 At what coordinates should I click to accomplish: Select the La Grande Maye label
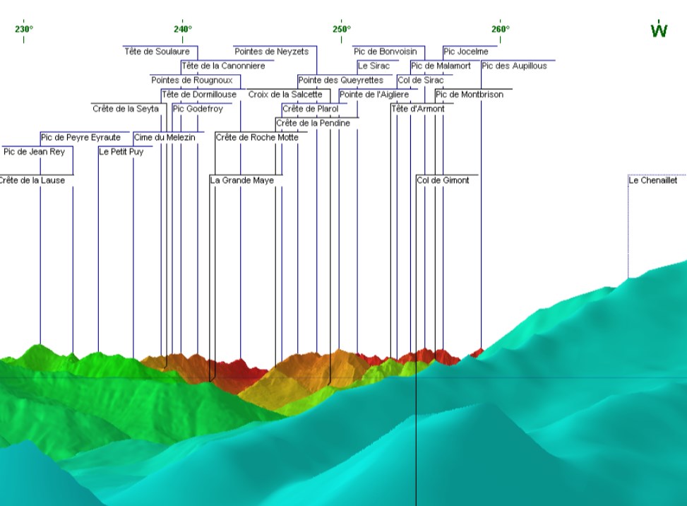pos(242,180)
